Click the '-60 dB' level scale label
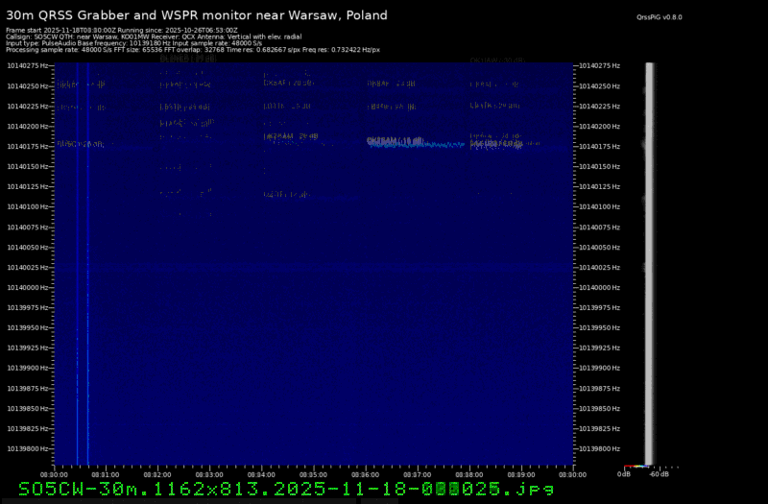768x504 pixels. 659,474
